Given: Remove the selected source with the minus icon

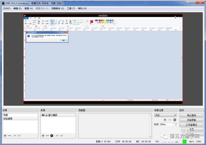Looking at the screenshot, I should coord(47,136).
